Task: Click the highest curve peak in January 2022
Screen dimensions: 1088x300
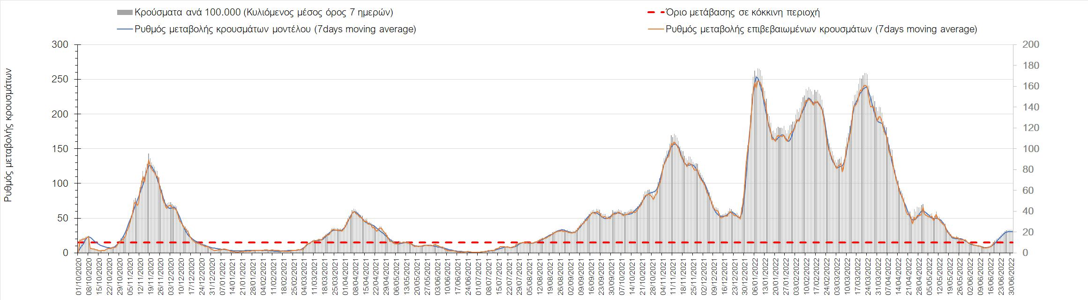Action: [x=757, y=78]
